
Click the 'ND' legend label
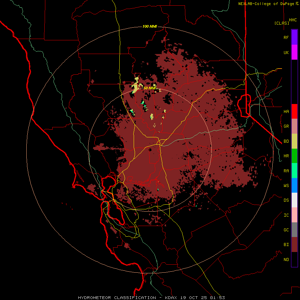(286, 260)
